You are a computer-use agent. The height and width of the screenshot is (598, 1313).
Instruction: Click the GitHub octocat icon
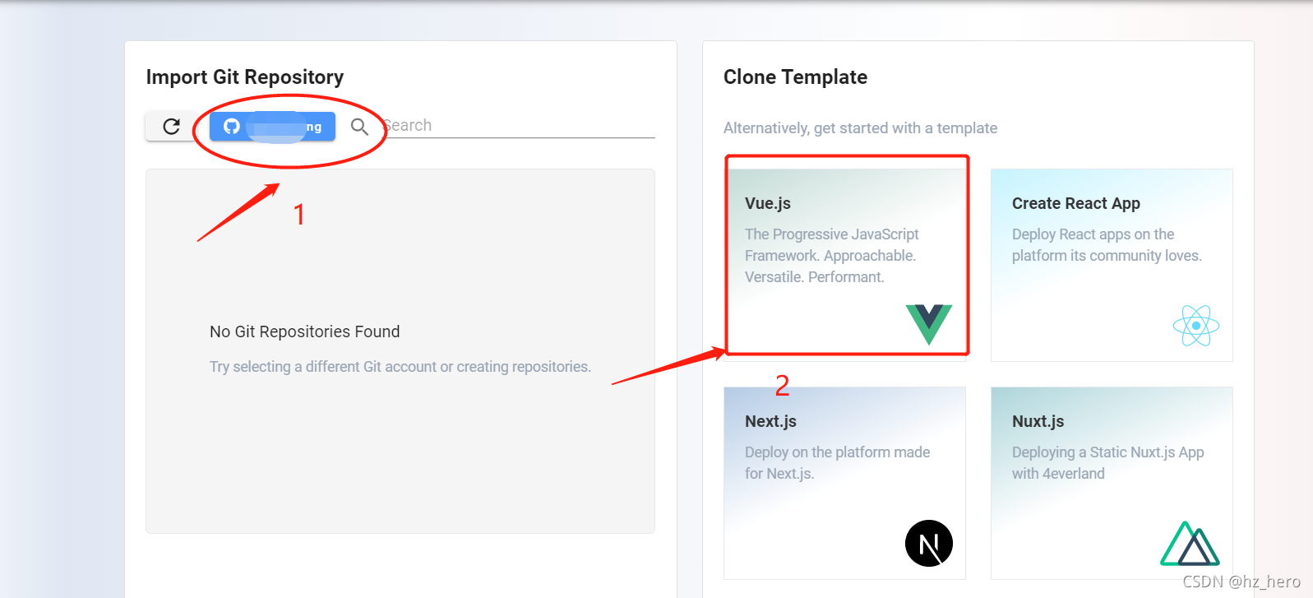coord(232,126)
